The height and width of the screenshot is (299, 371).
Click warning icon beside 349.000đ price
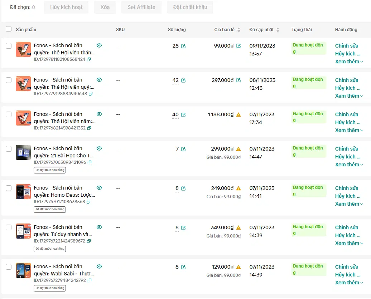238,227
